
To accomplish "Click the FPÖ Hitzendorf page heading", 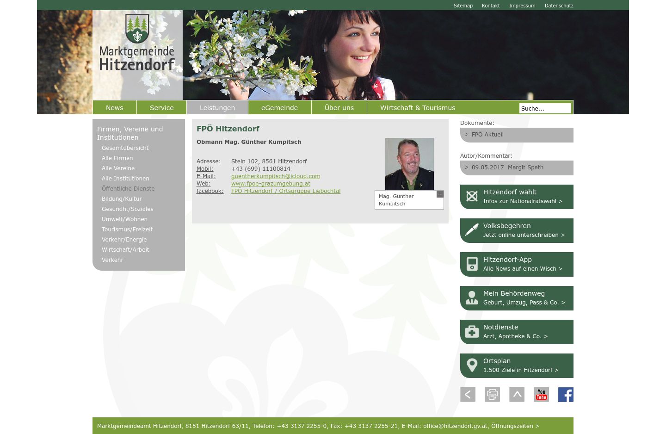I will [228, 129].
